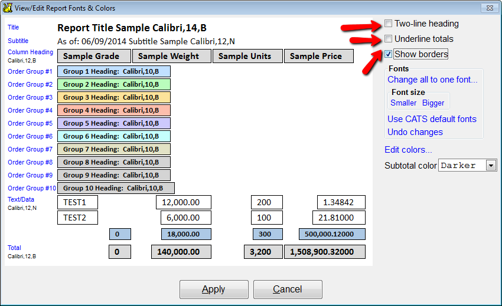502x306 pixels.
Task: Click the Undo changes link
Action: pyautogui.click(x=415, y=132)
